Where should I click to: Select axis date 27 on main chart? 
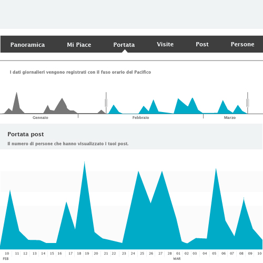(x=160, y=254)
